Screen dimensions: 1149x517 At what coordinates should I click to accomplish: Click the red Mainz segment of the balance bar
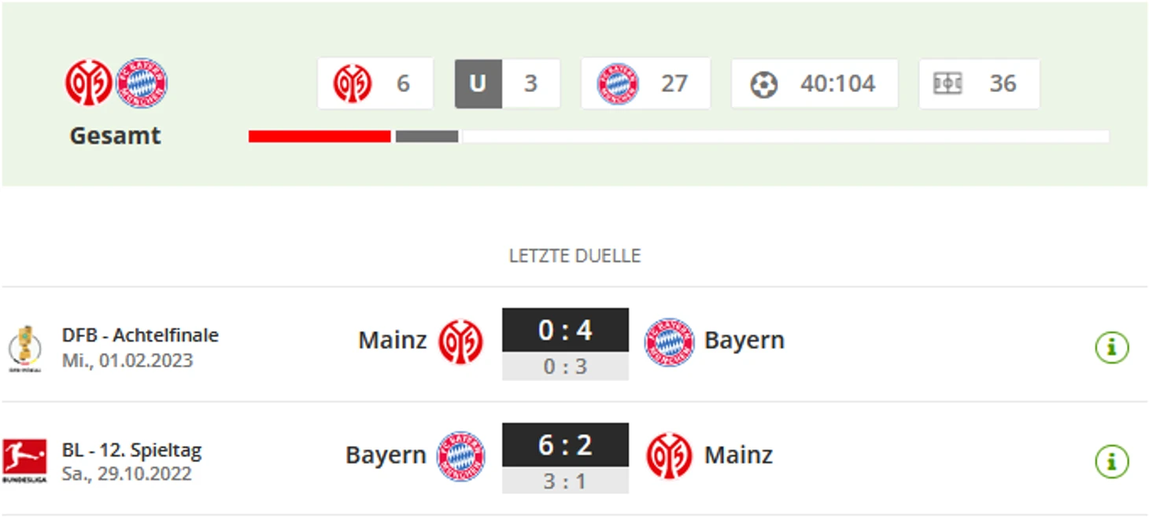tap(320, 136)
